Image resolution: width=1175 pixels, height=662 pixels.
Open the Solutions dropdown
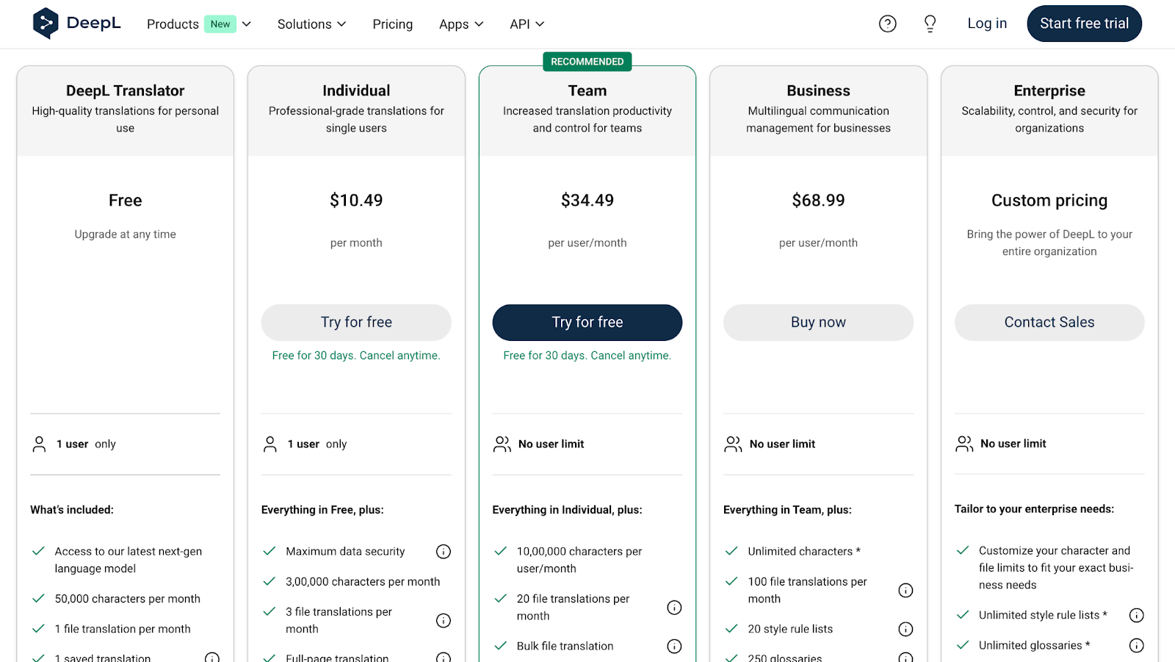[x=311, y=24]
